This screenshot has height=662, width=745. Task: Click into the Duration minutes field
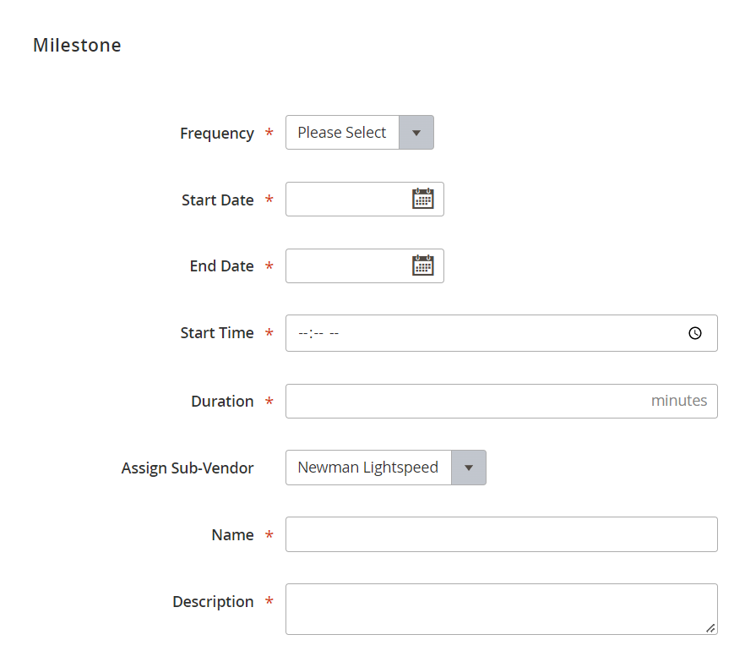[x=501, y=401]
